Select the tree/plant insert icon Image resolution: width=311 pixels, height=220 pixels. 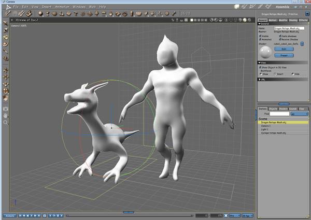[96, 13]
